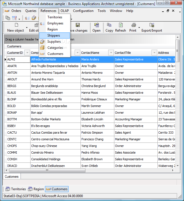
Task: Expand the New object dropdown arrow
Action: point(27,27)
